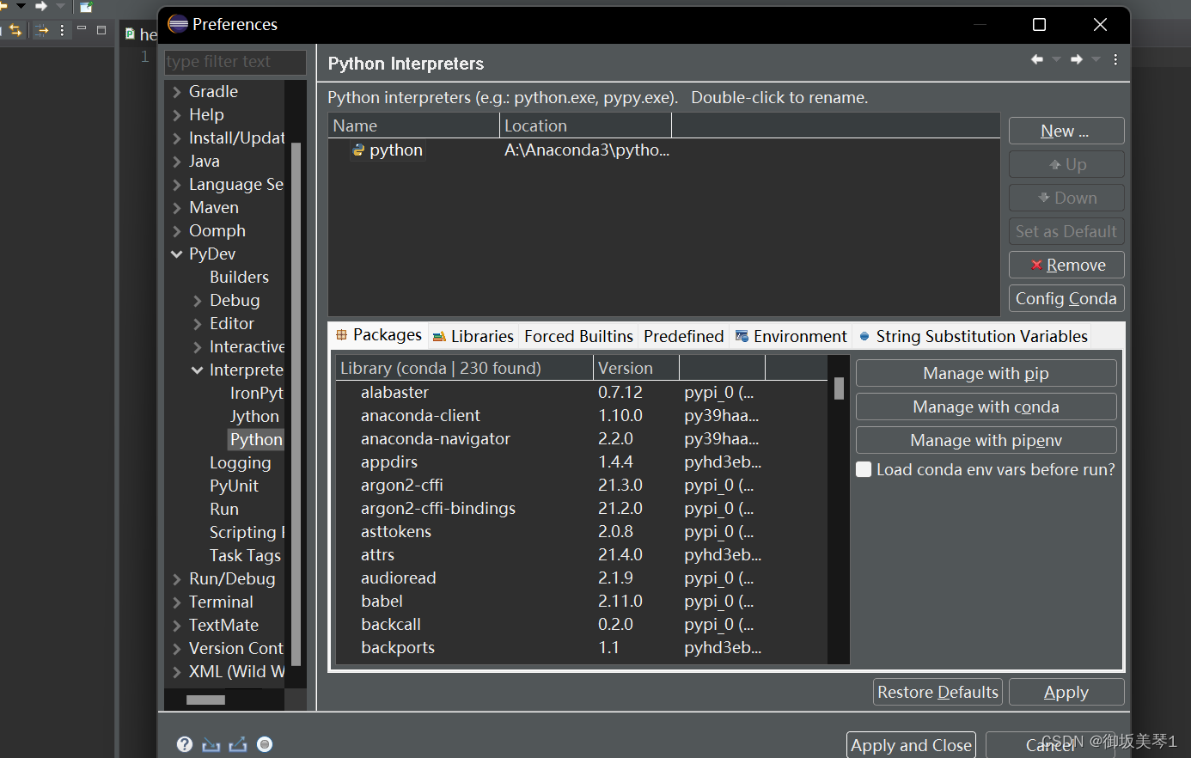Screen dimensions: 1191x758
Task: Click Manage with conda
Action: [986, 407]
